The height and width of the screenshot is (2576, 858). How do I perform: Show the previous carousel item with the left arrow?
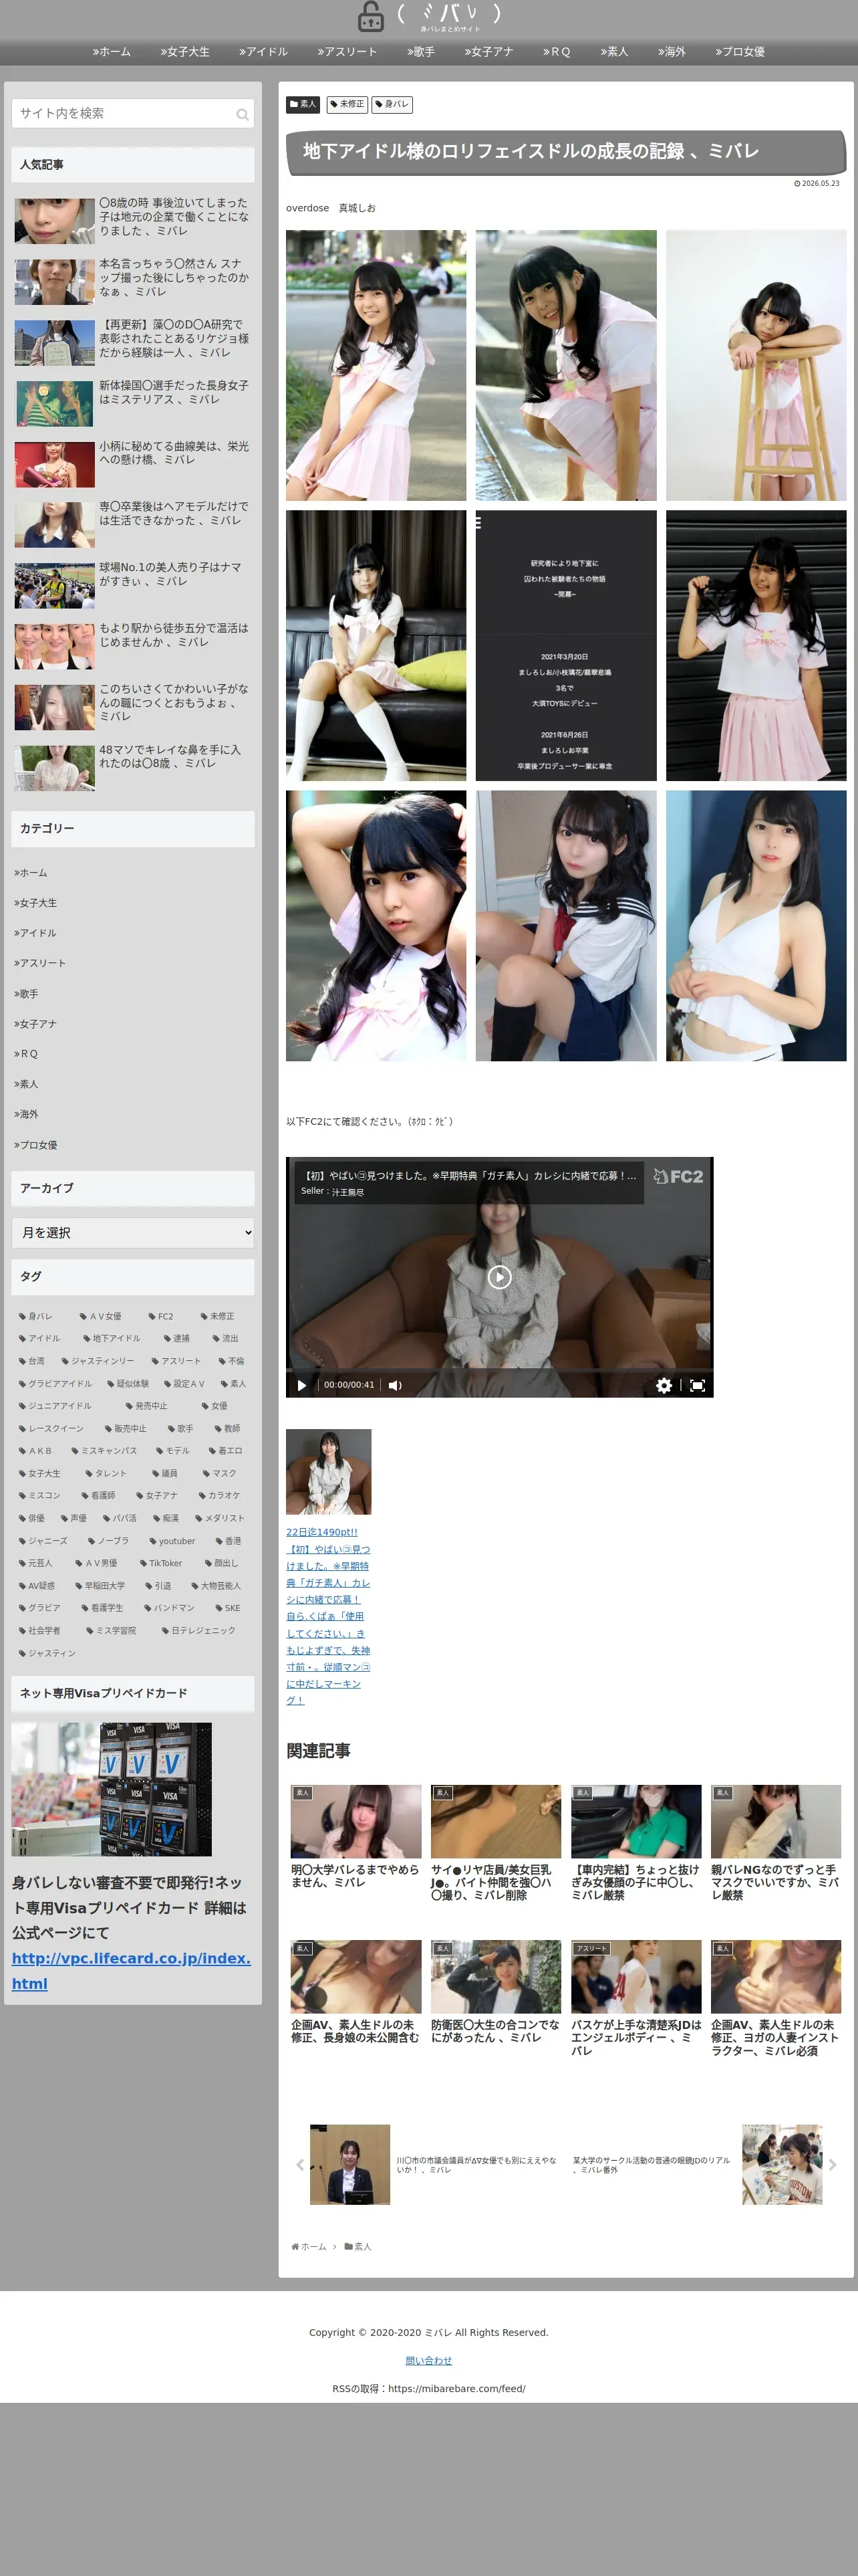pos(299,2165)
